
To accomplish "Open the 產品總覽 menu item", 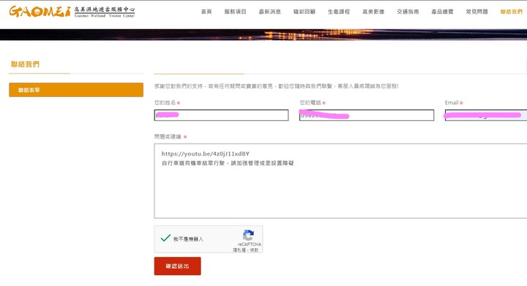I will [x=442, y=12].
